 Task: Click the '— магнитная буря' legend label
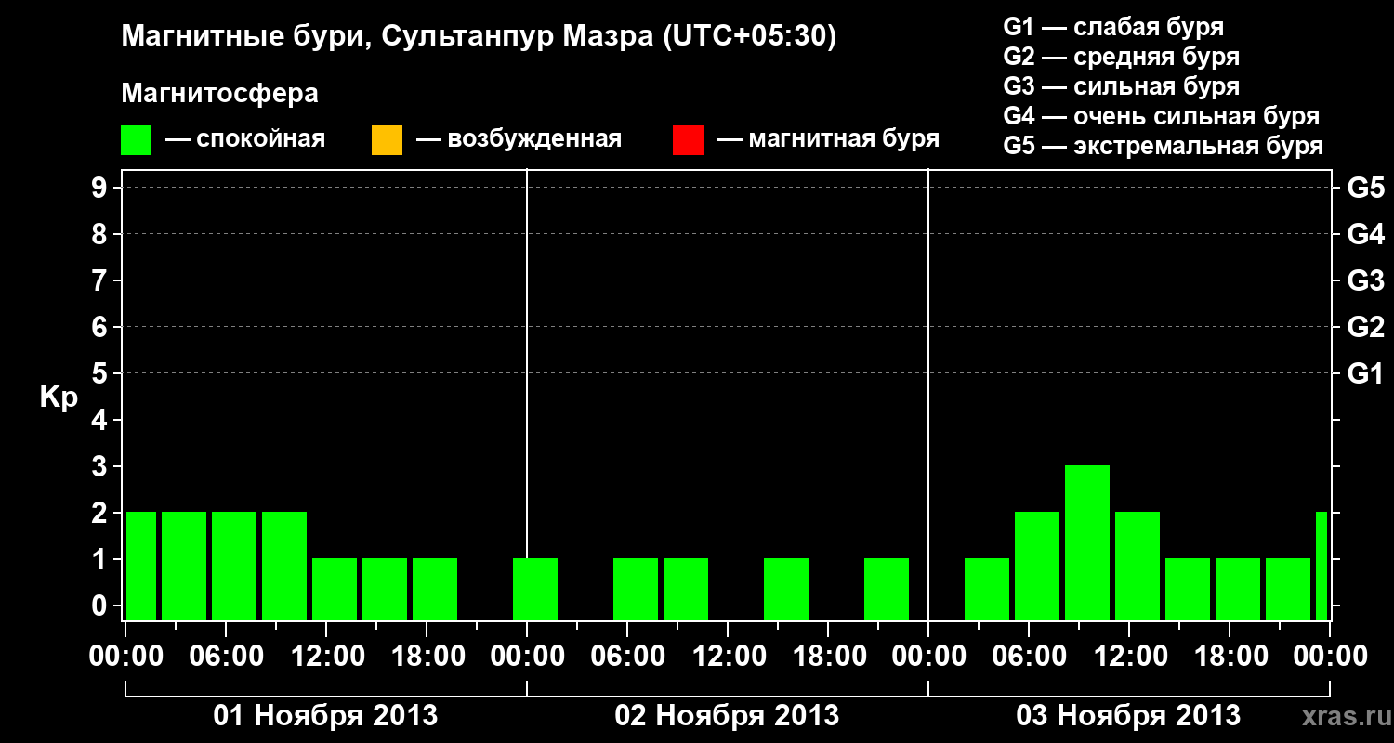[x=829, y=139]
